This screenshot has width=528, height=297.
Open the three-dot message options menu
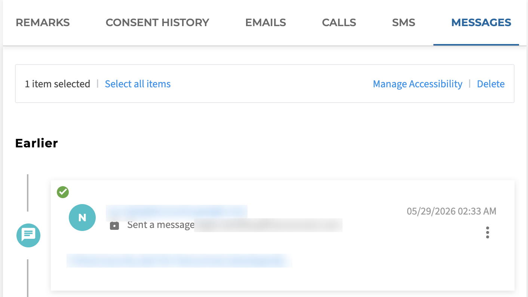pyautogui.click(x=487, y=232)
